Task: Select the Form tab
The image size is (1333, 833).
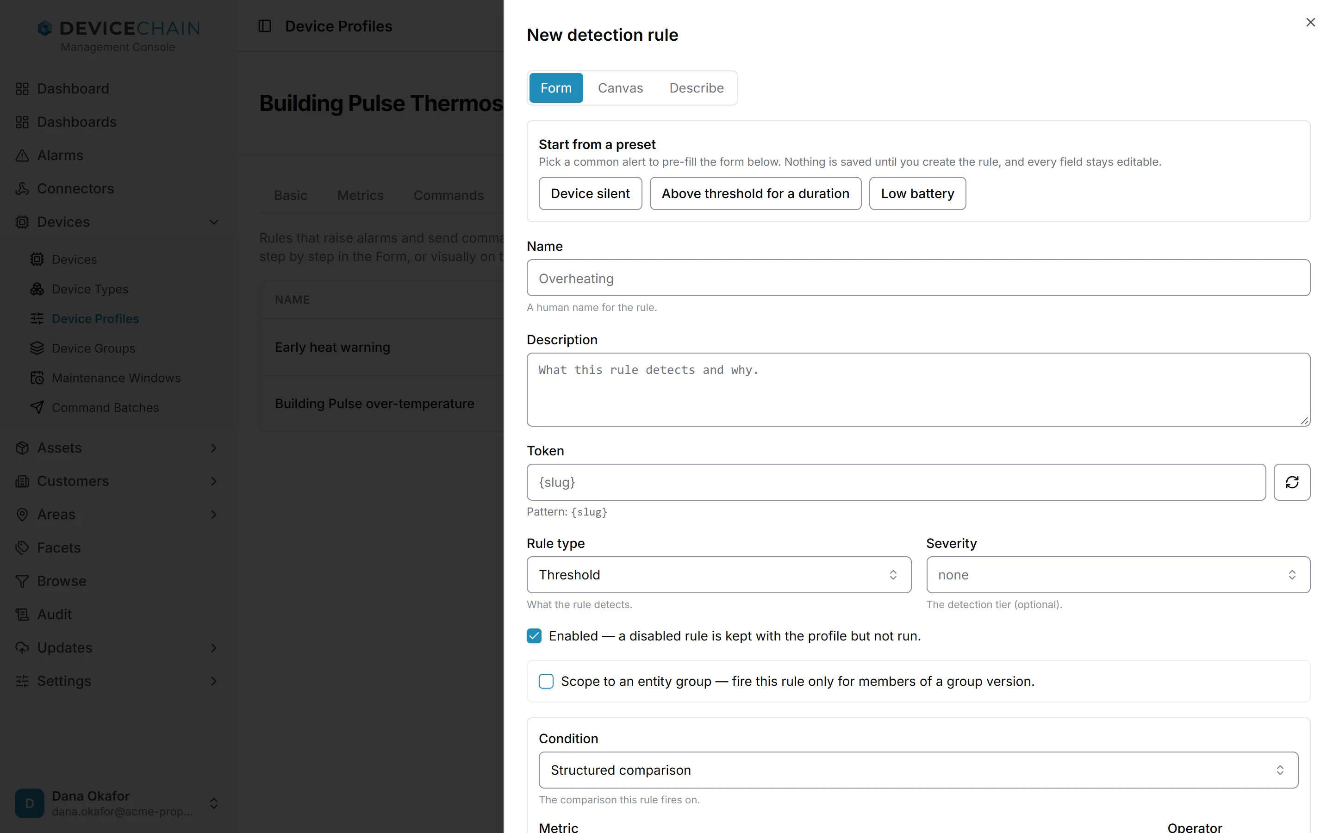Action: [556, 87]
